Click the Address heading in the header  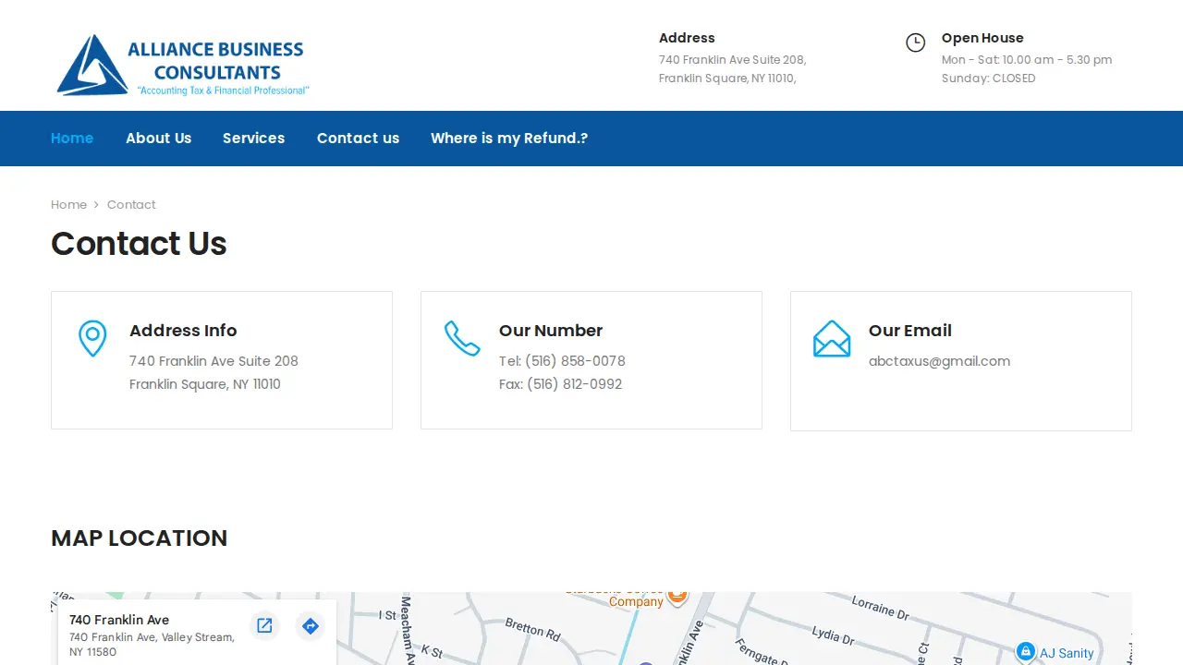coord(687,38)
